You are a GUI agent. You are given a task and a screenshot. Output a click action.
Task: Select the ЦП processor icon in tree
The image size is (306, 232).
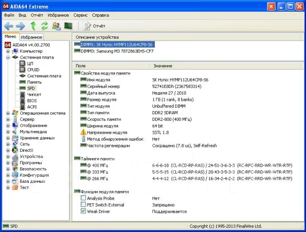click(x=22, y=63)
